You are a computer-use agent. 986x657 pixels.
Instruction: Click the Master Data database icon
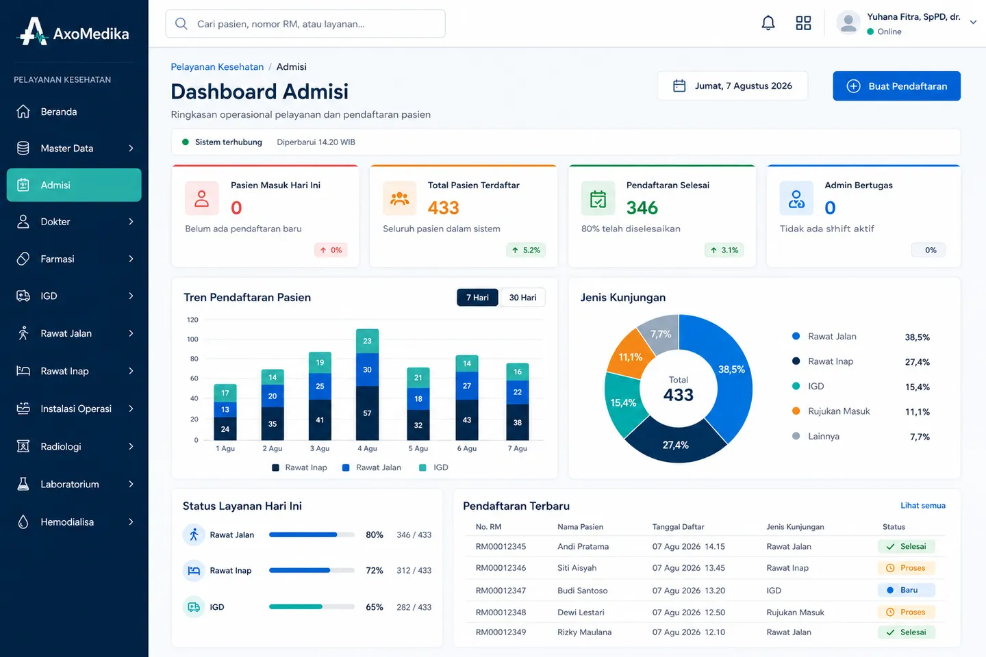pyautogui.click(x=23, y=149)
